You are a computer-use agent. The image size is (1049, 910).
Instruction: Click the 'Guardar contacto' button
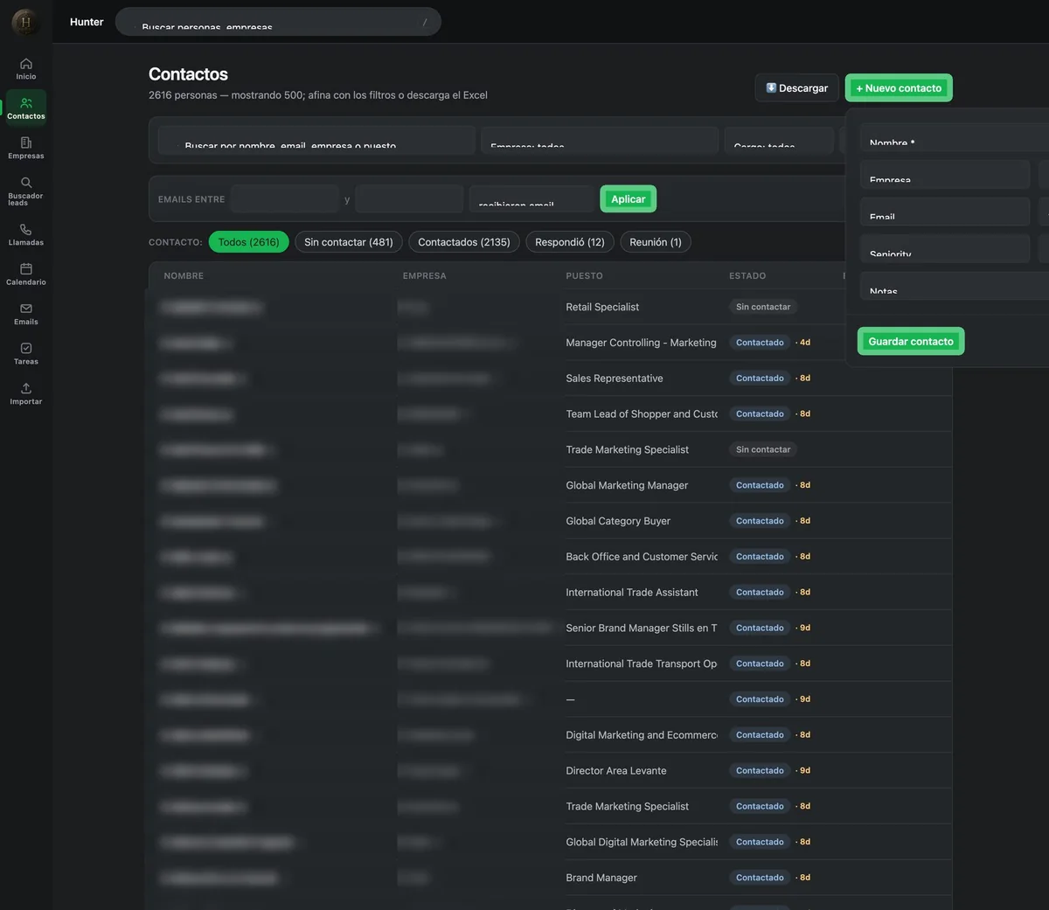[911, 341]
